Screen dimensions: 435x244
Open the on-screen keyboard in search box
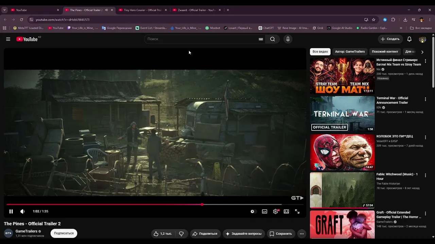pos(261,39)
